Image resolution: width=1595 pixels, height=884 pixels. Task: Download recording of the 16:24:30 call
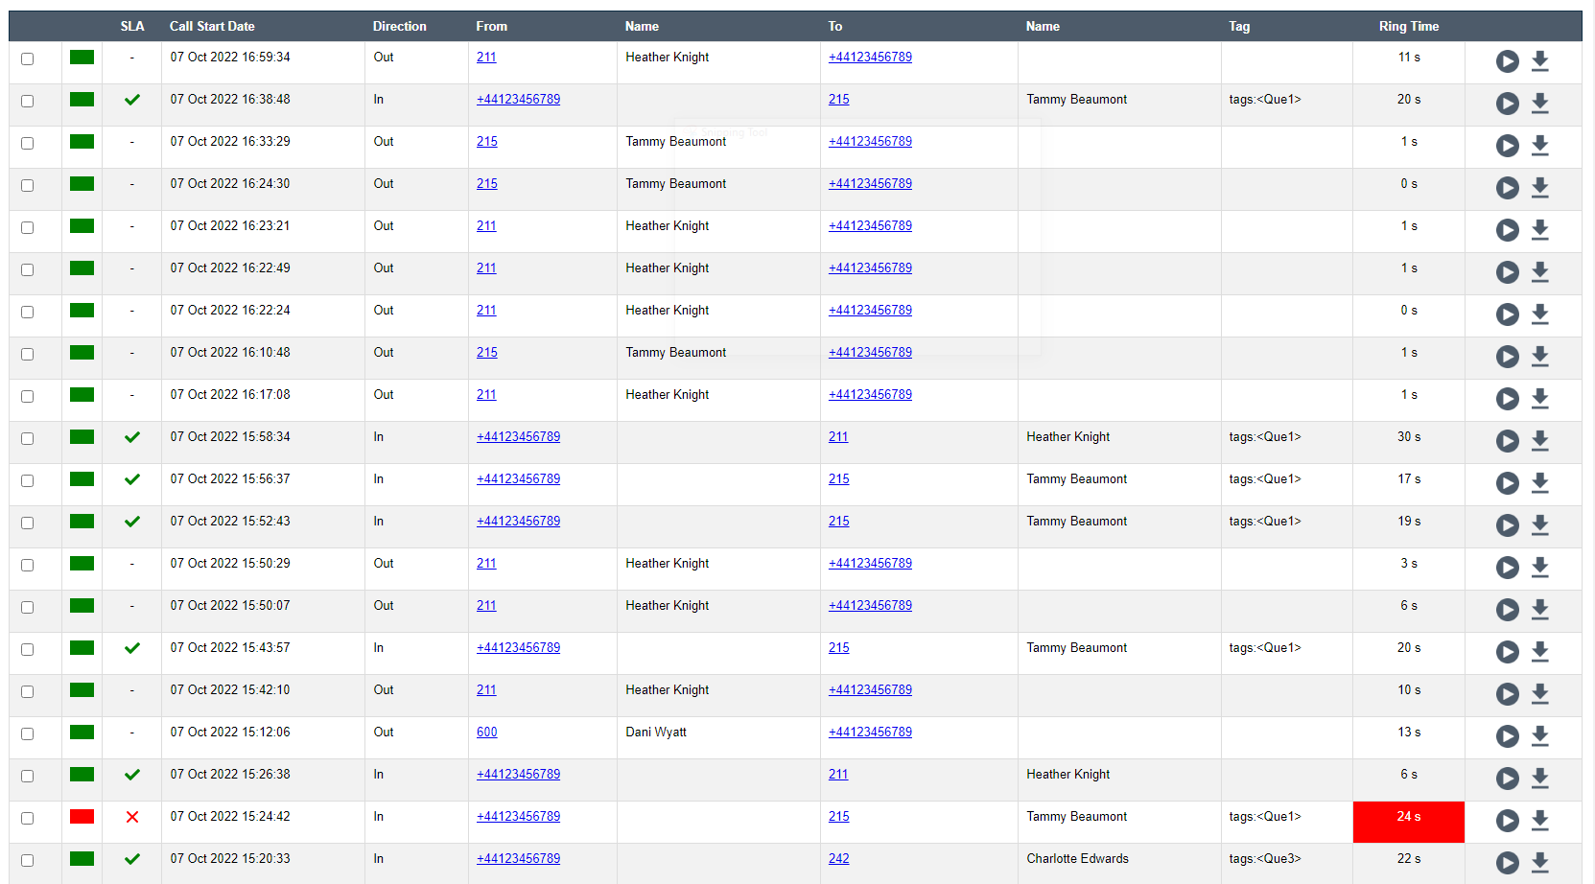(x=1539, y=188)
